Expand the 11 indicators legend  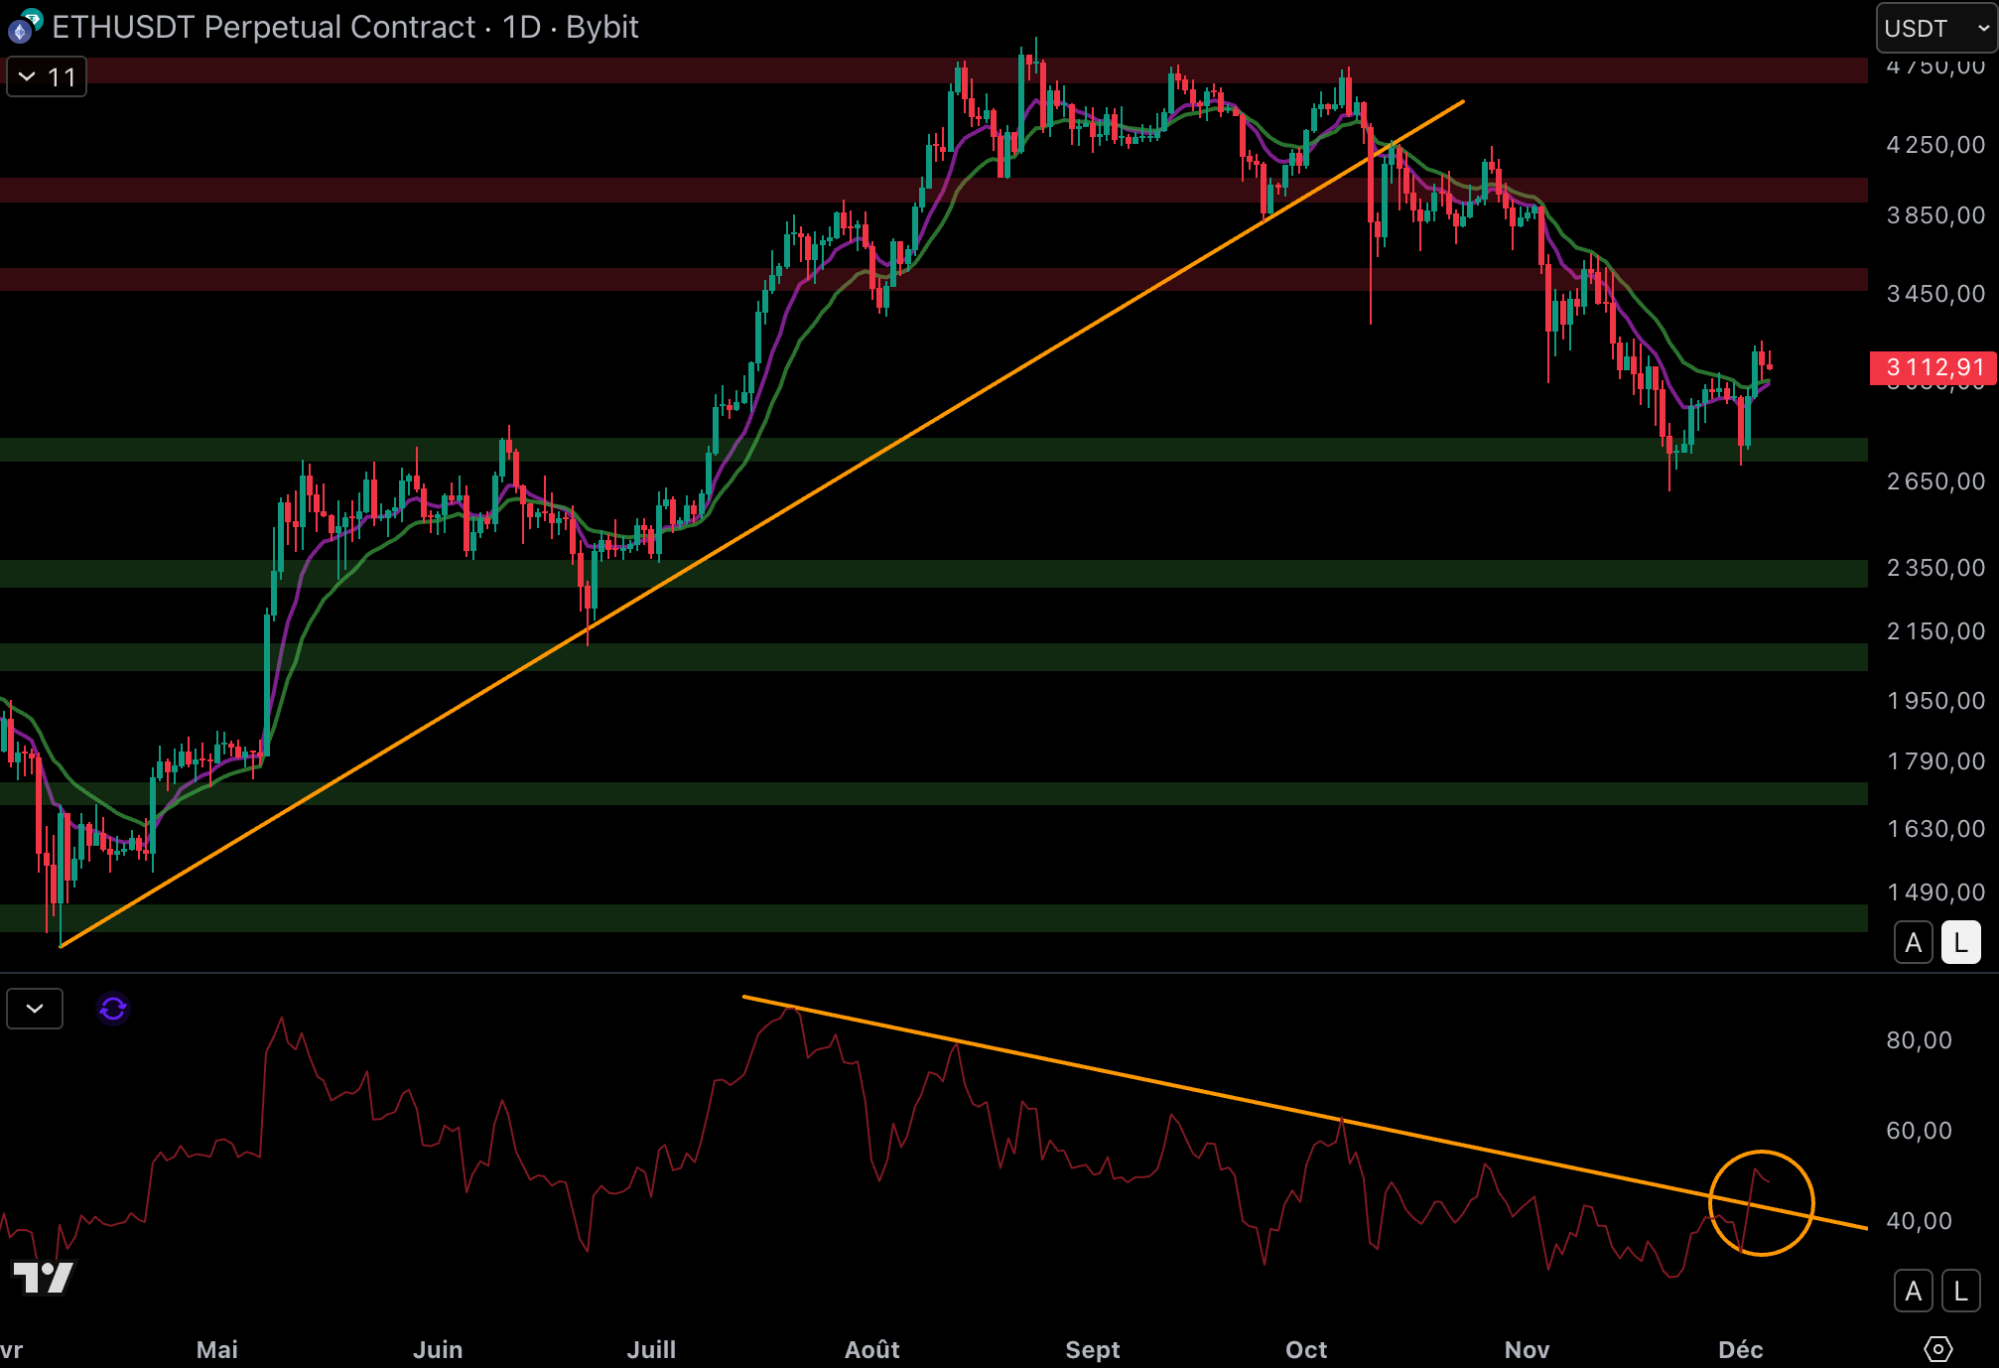point(47,77)
